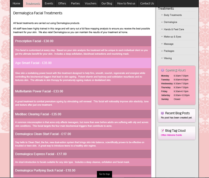Open the Home menu item
Viewport: 209px width, 178px height.
pos(16,3)
